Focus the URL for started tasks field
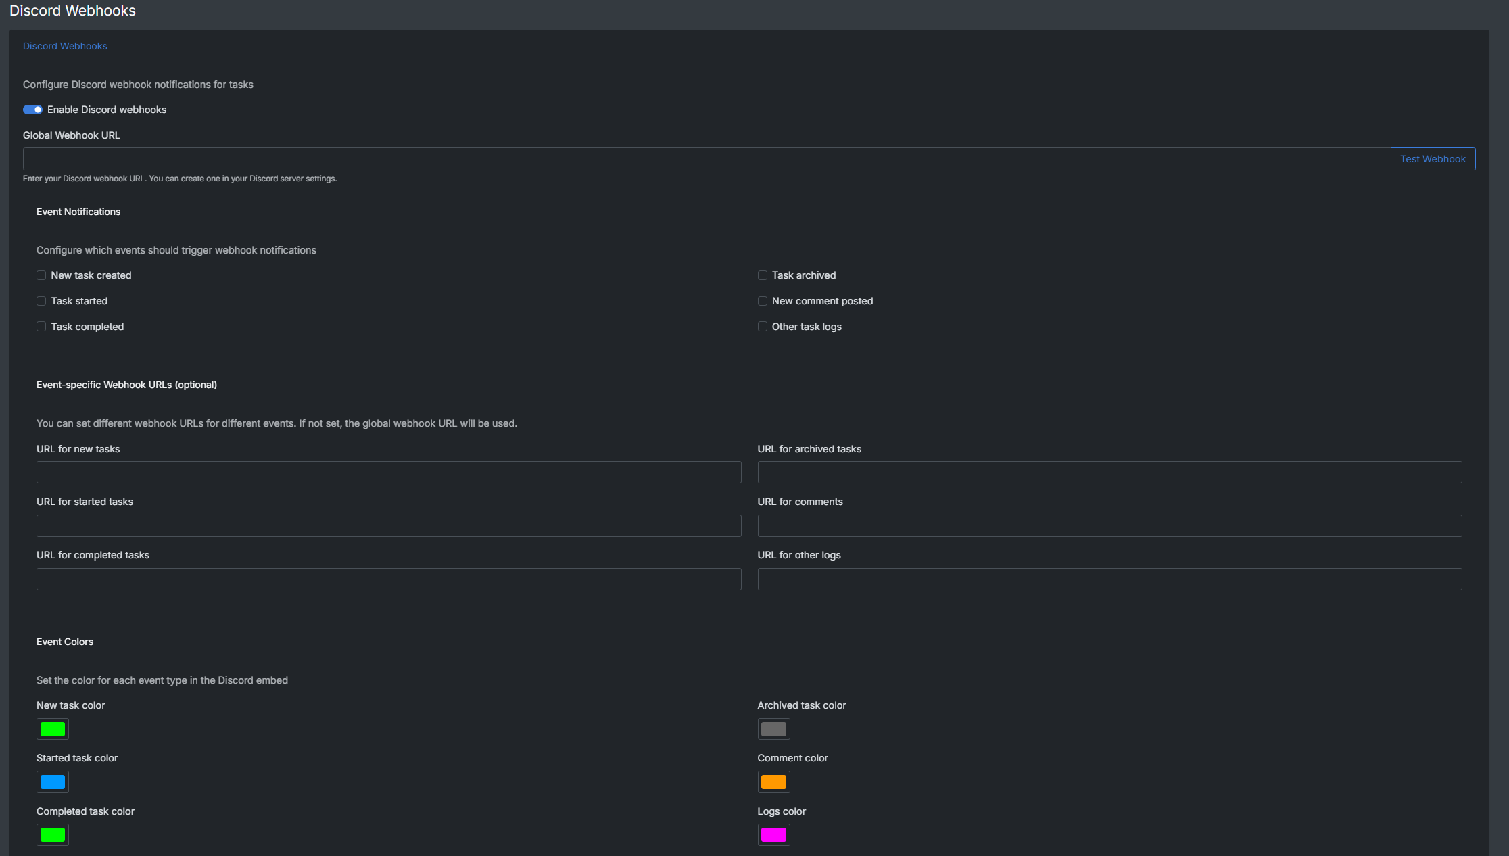The width and height of the screenshot is (1509, 856). [389, 525]
